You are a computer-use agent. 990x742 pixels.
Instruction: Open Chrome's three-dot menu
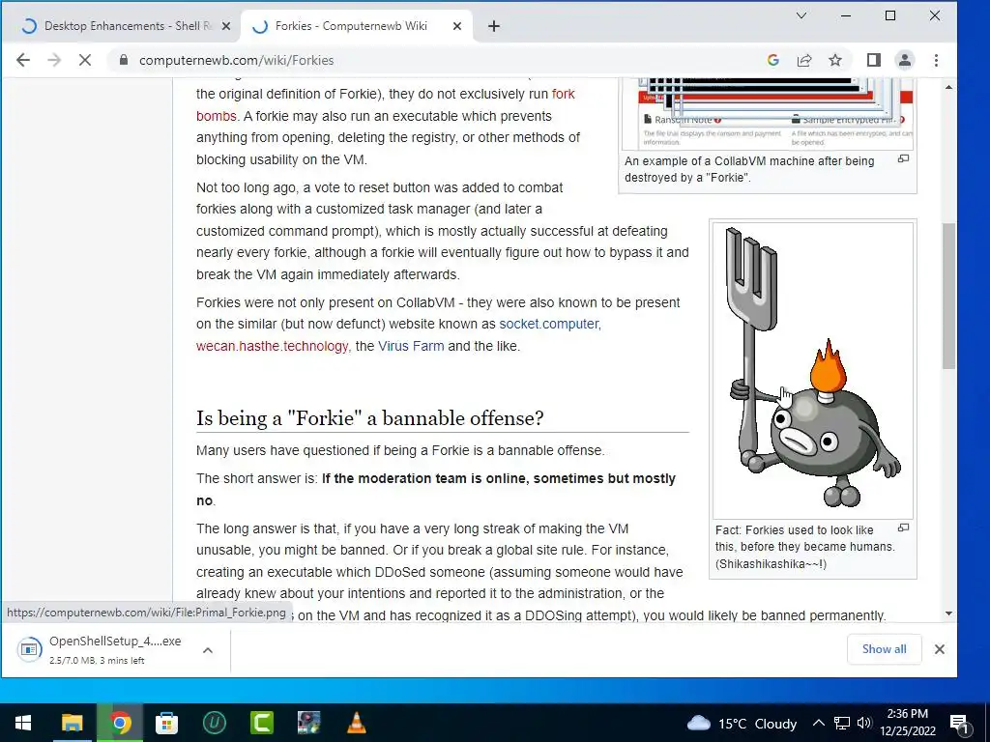[936, 60]
